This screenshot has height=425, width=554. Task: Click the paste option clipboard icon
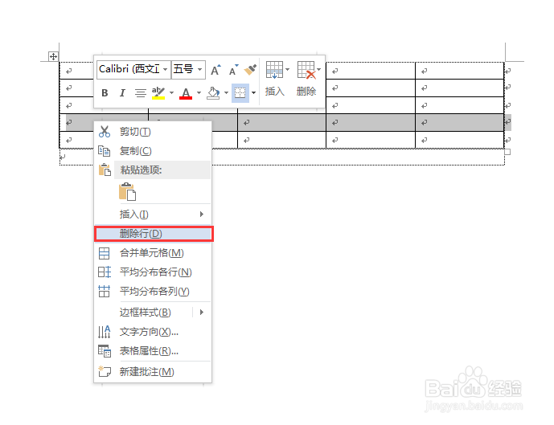127,192
